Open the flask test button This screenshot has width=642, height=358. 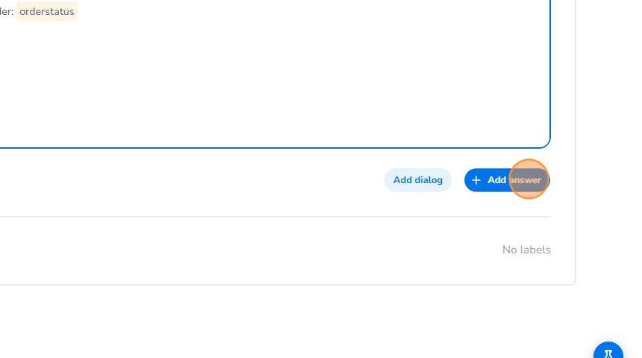[x=608, y=353]
